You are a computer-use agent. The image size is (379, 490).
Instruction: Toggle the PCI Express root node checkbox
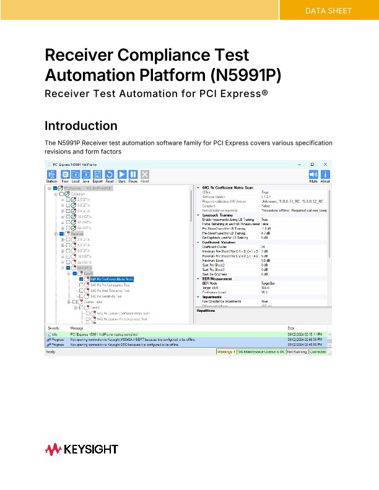55,189
